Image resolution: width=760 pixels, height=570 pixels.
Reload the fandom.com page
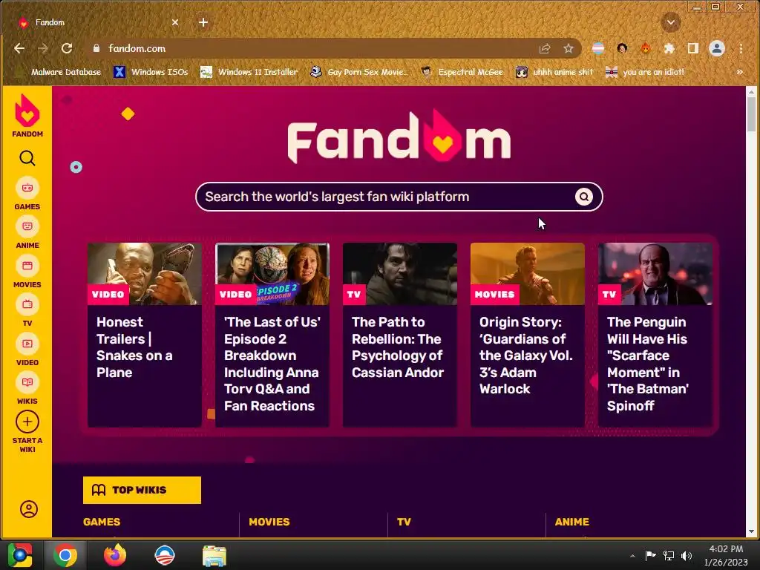click(67, 48)
